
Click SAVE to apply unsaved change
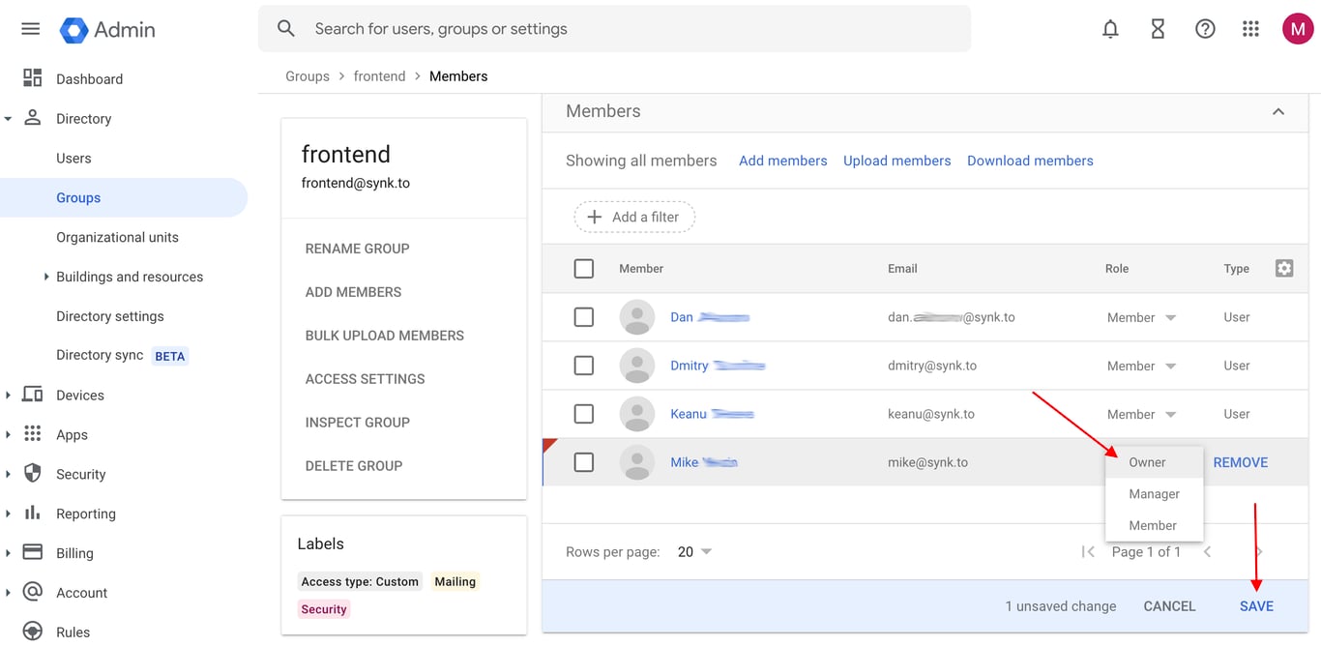[x=1256, y=606]
